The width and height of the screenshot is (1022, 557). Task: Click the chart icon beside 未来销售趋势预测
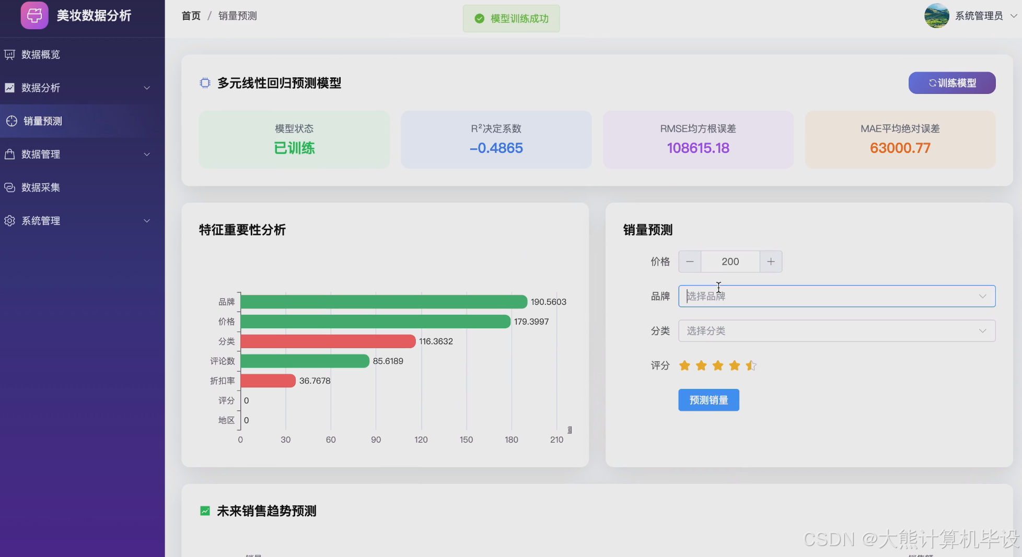[204, 511]
